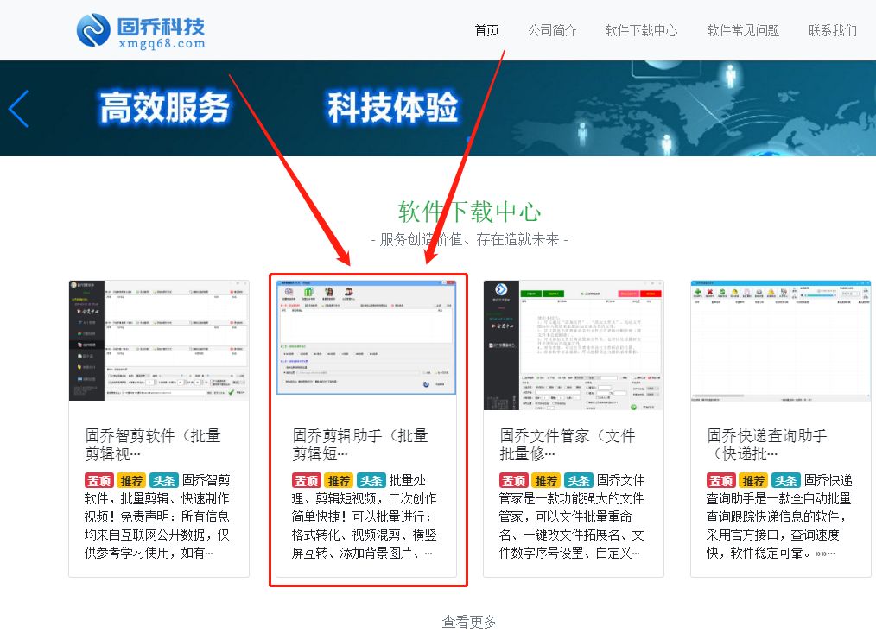Click the 固乔科技 logo icon
The image size is (876, 633).
(x=93, y=30)
